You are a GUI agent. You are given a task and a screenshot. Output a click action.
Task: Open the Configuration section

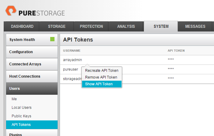32,52
